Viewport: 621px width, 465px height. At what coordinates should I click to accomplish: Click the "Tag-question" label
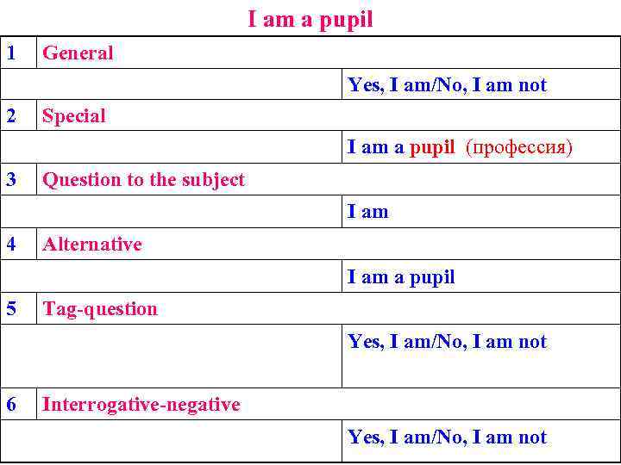(100, 309)
